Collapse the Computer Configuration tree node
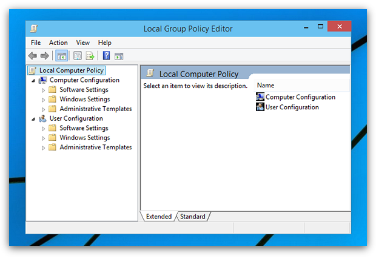 [33, 80]
